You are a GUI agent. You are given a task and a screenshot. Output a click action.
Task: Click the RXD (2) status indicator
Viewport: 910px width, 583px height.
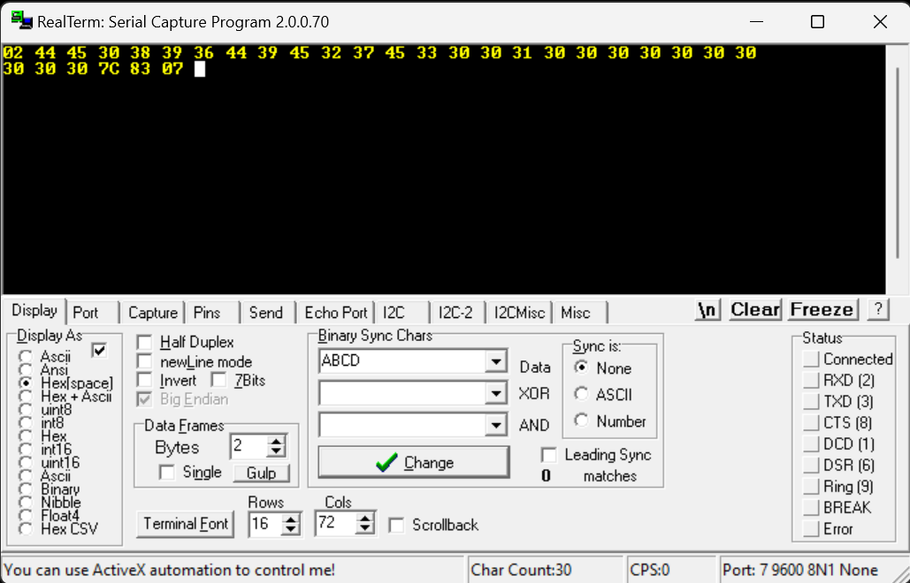click(812, 380)
